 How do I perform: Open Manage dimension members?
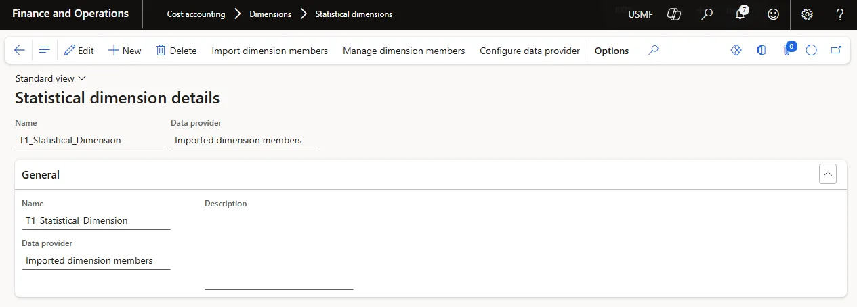click(404, 51)
